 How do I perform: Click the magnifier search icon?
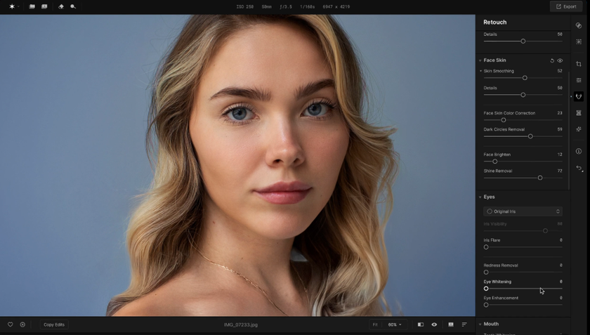[73, 6]
